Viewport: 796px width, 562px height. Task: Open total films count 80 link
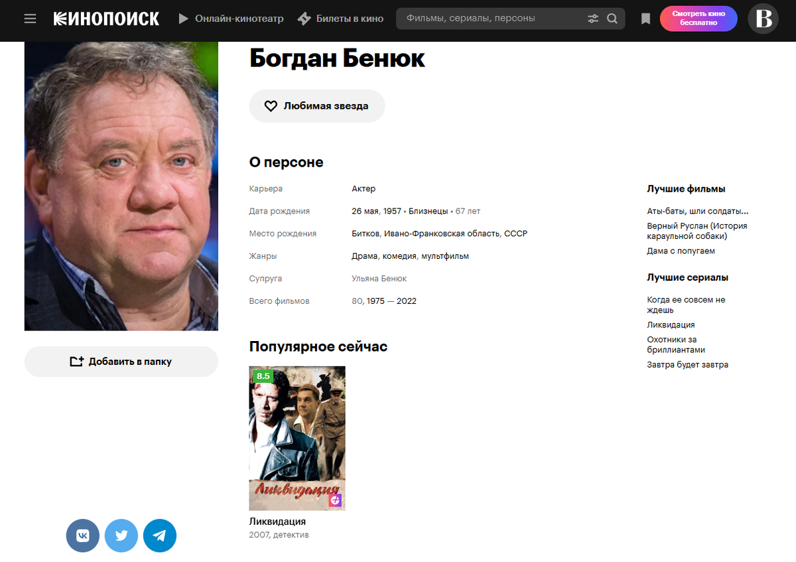click(357, 301)
